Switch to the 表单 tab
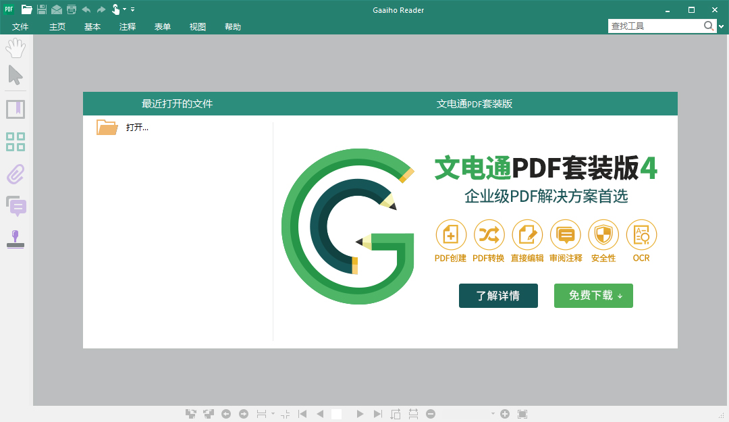 [x=162, y=26]
